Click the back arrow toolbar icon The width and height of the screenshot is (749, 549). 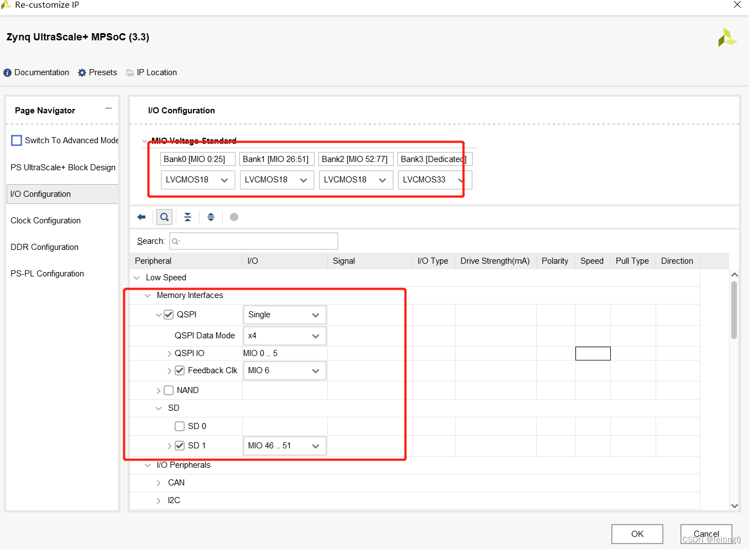(x=142, y=217)
